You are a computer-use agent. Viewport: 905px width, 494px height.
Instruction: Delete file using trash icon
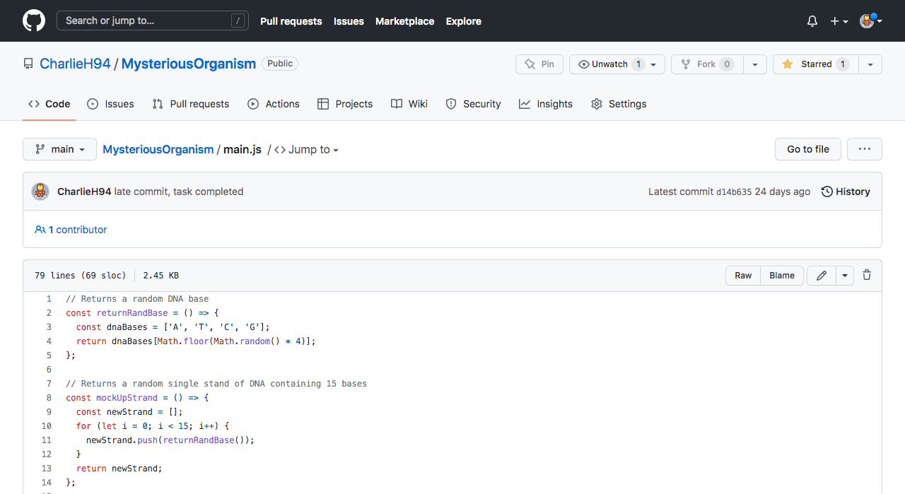[867, 276]
